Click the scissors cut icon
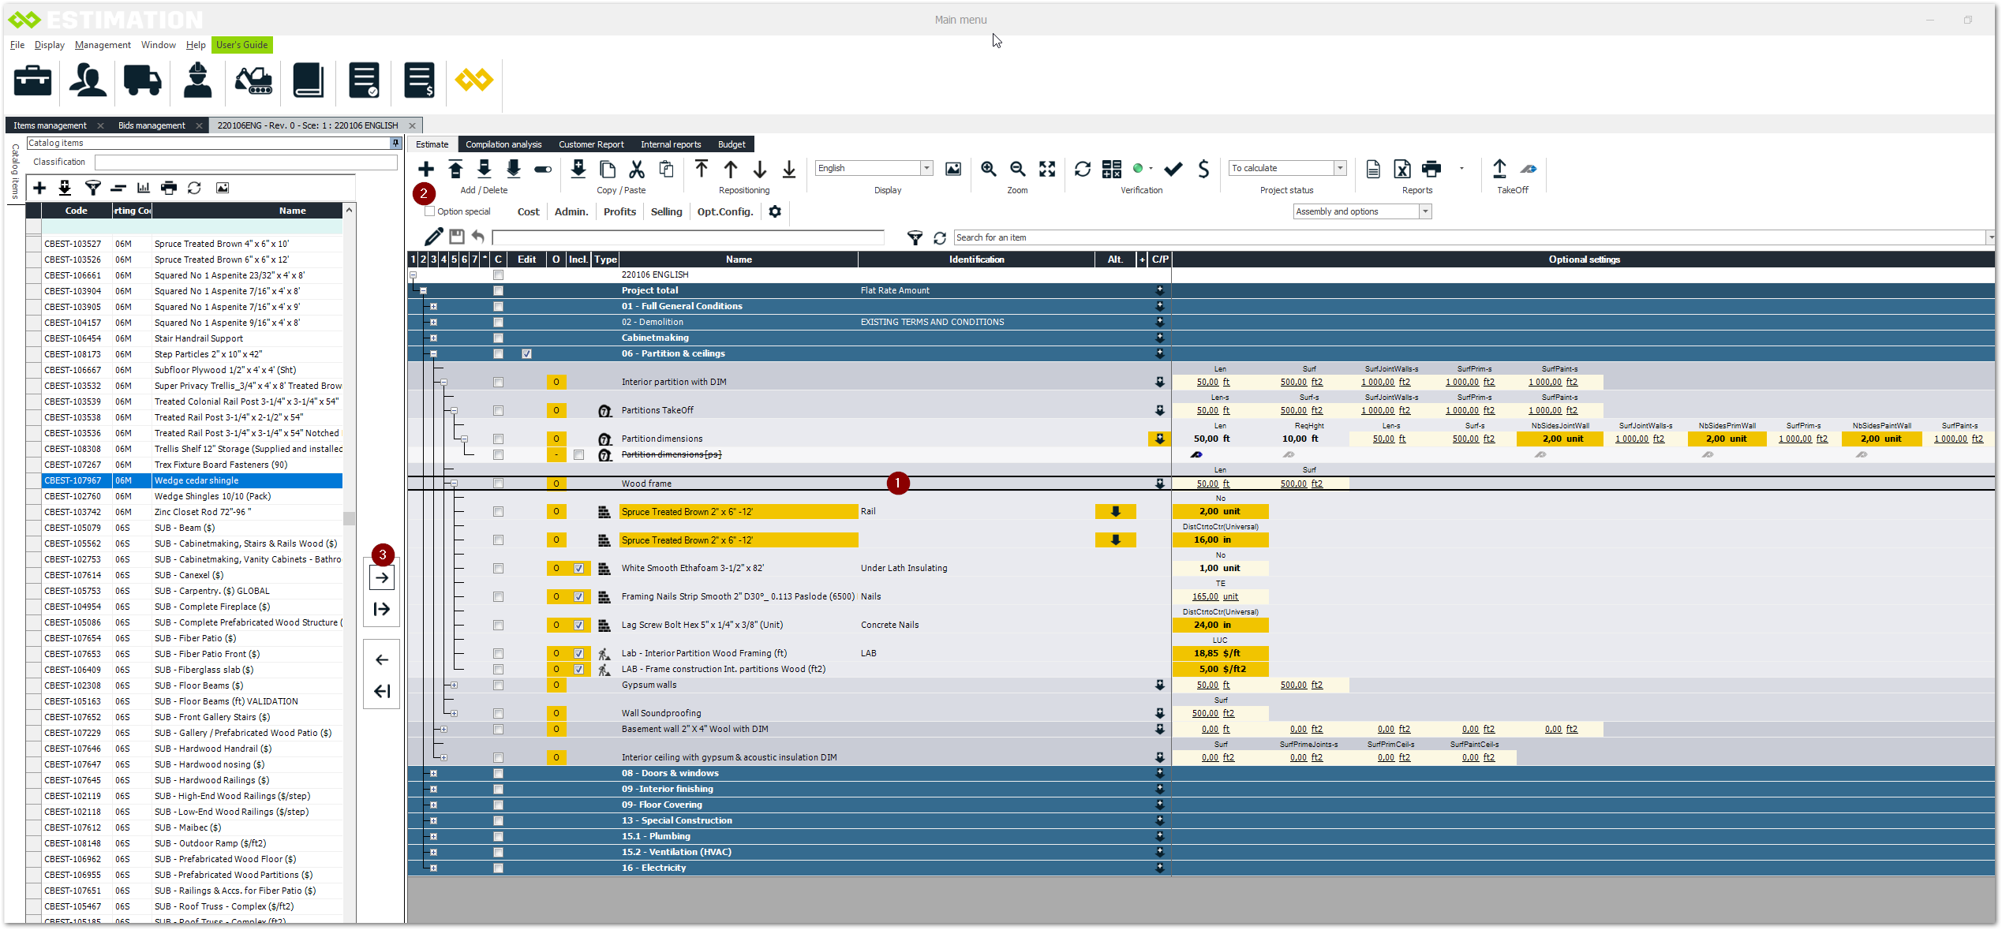The width and height of the screenshot is (2002, 930). (637, 169)
